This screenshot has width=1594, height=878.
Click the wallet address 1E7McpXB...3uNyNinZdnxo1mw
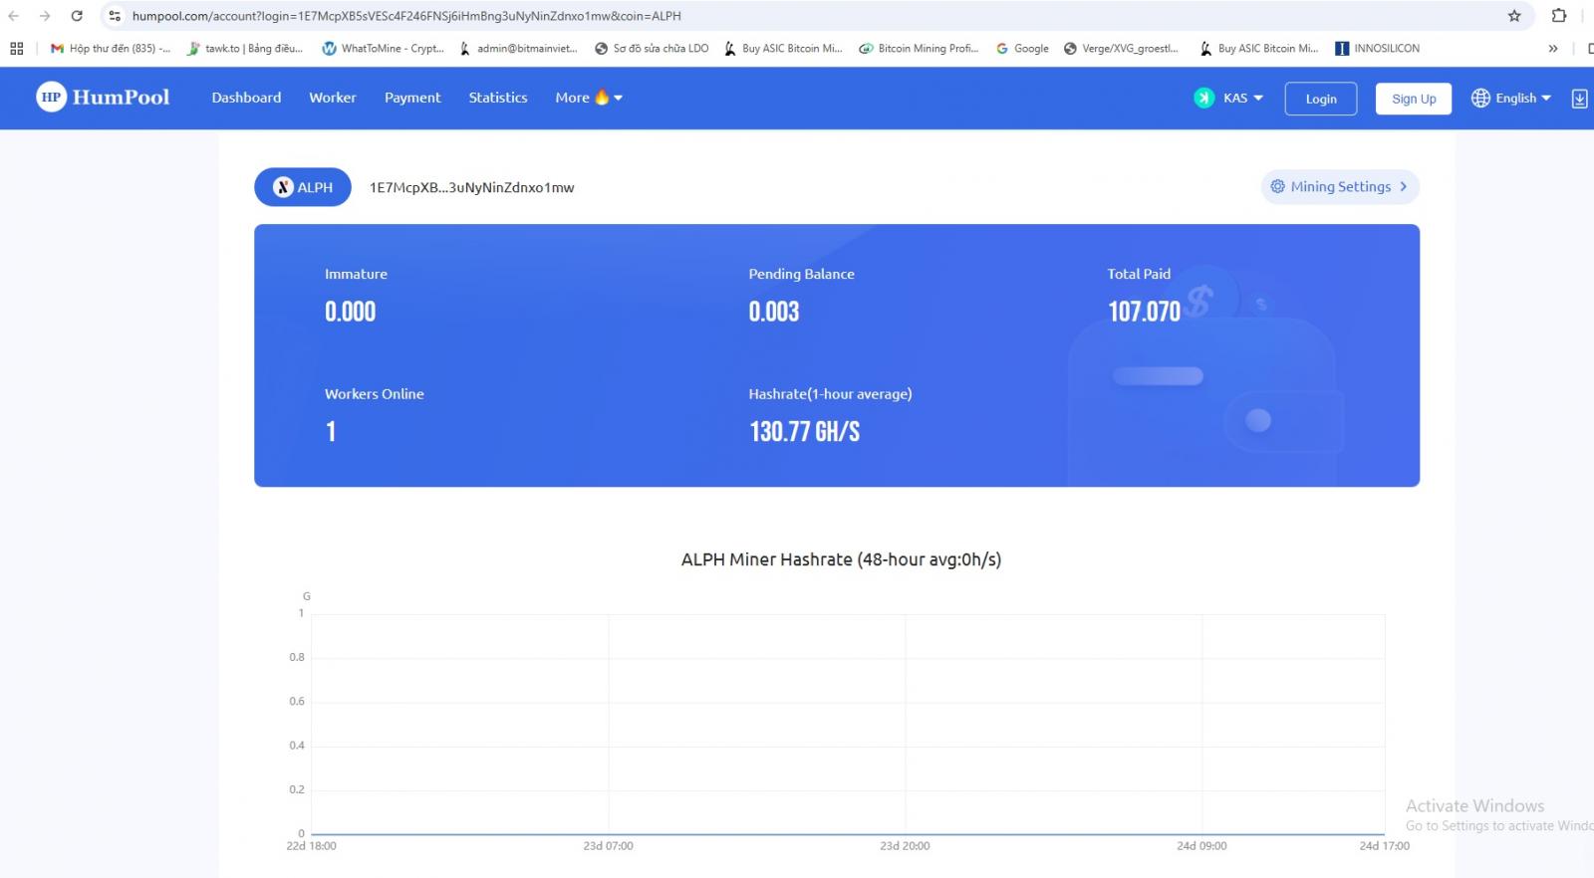click(x=471, y=187)
